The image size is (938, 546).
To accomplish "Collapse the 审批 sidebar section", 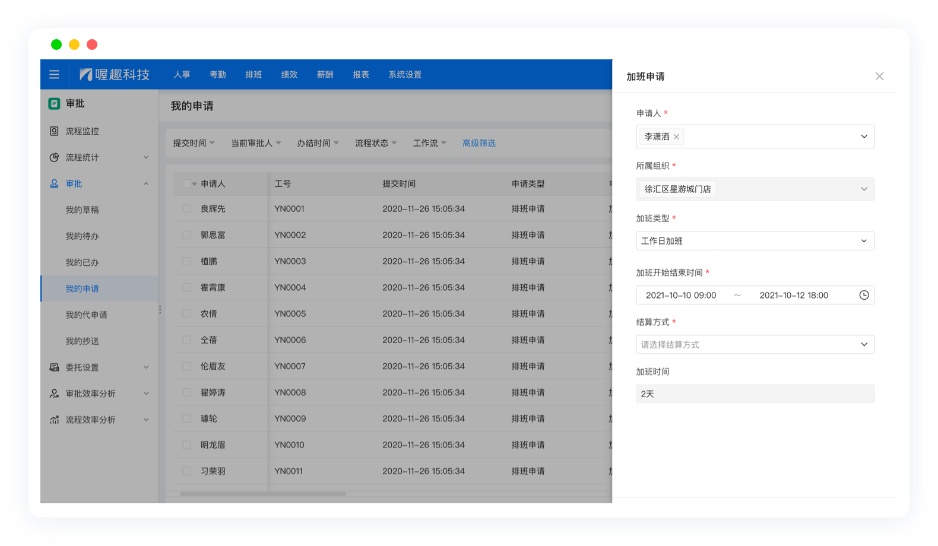I will [x=146, y=183].
